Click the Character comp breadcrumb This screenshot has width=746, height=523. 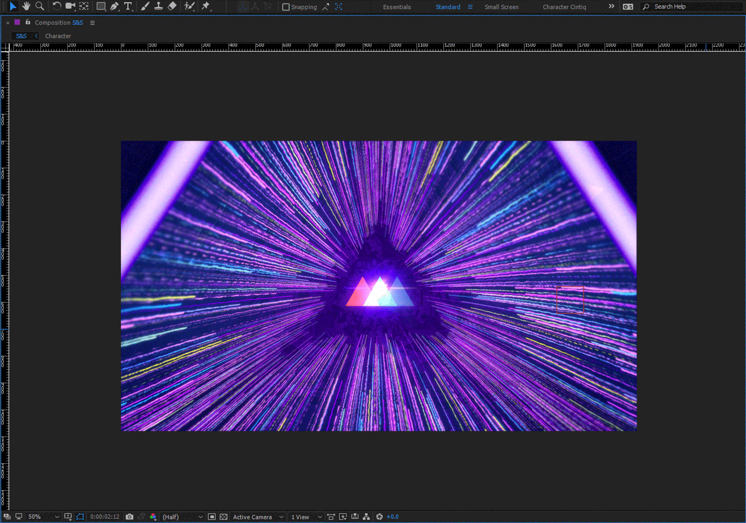coord(58,36)
